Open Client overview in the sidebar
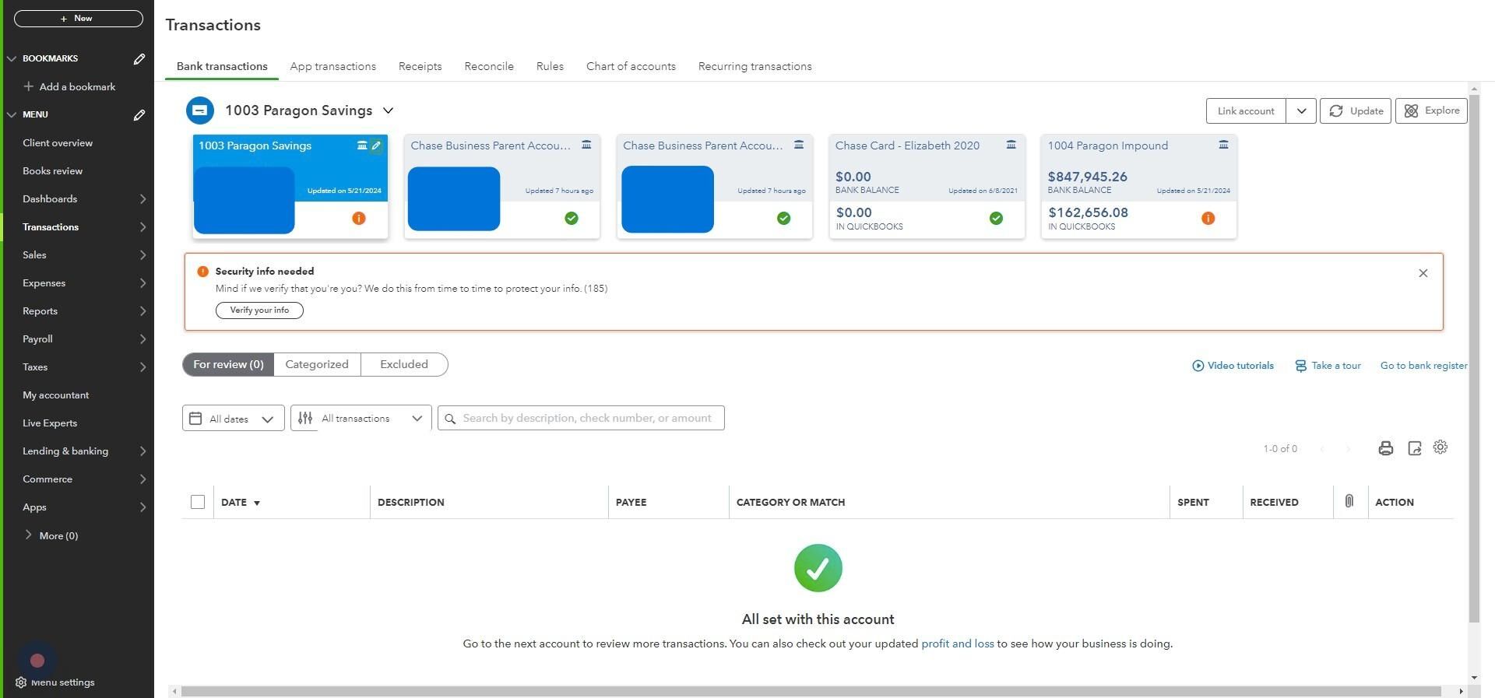1495x698 pixels. coord(58,143)
